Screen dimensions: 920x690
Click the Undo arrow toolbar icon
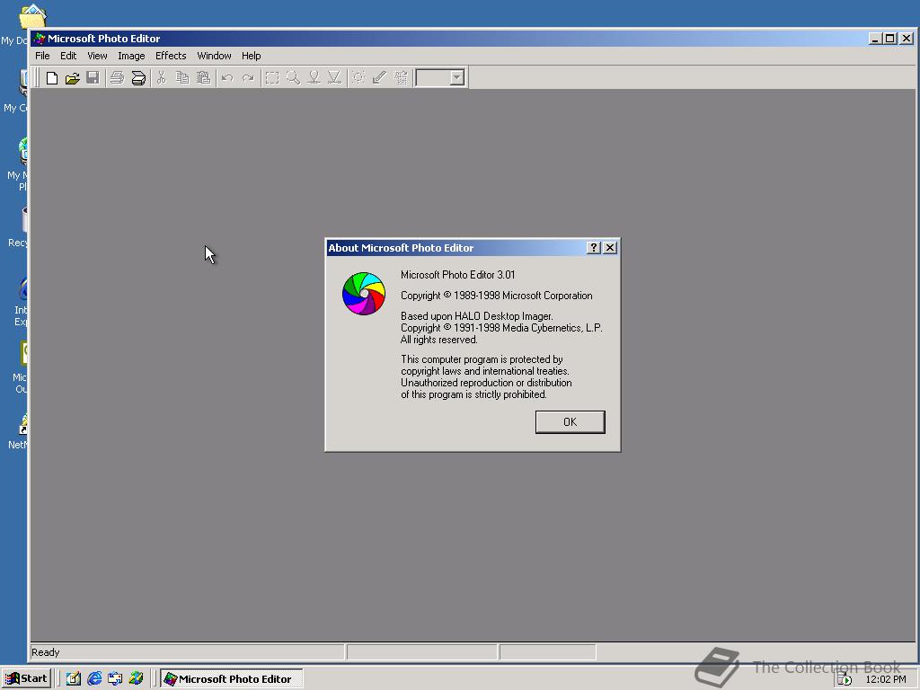(x=227, y=78)
